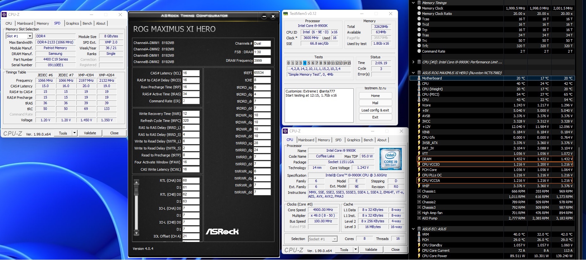Open Mainboard tab in SPD CPU-Z window

[x=25, y=23]
